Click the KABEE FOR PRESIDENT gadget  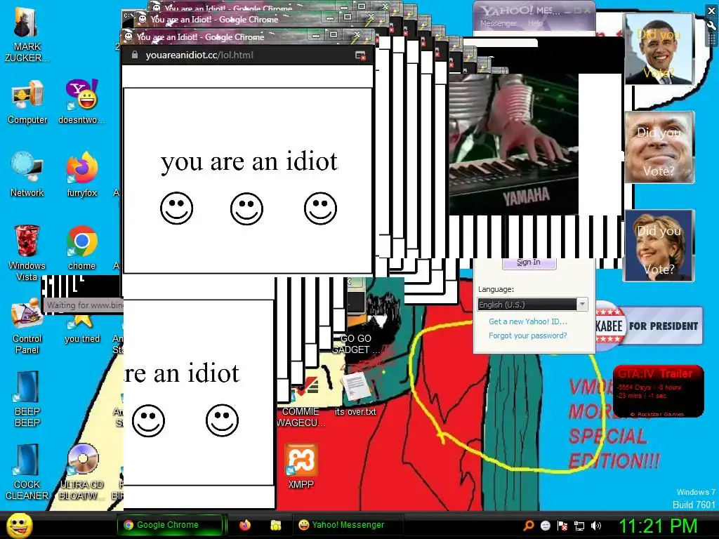(x=648, y=326)
